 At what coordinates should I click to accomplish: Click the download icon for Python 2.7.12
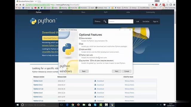pos(95,89)
